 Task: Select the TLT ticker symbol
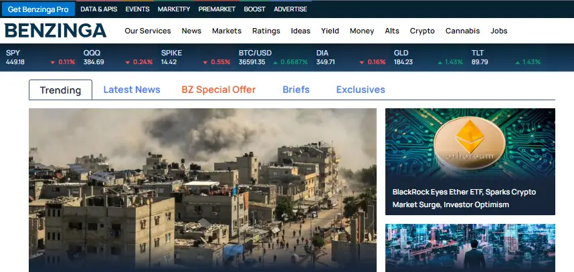click(478, 53)
